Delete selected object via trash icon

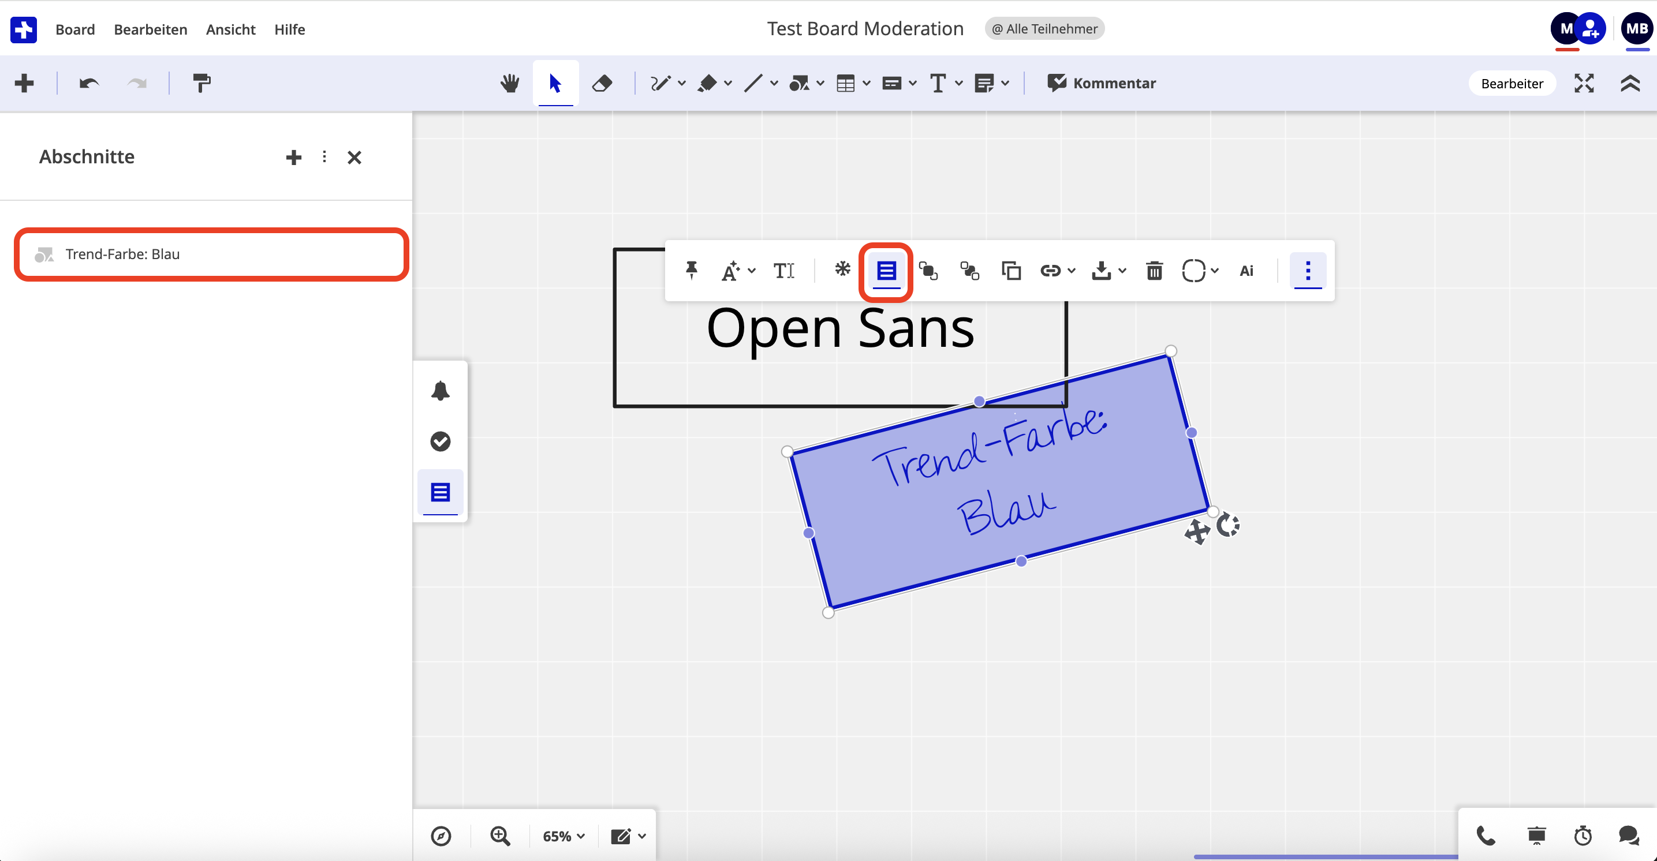(1154, 271)
